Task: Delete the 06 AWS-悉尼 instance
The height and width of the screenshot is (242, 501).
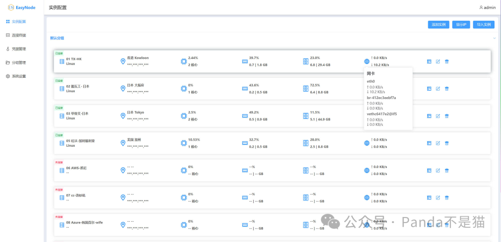Action: pos(447,171)
